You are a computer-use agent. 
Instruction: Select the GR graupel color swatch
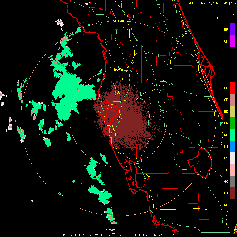pyautogui.click(x=233, y=100)
